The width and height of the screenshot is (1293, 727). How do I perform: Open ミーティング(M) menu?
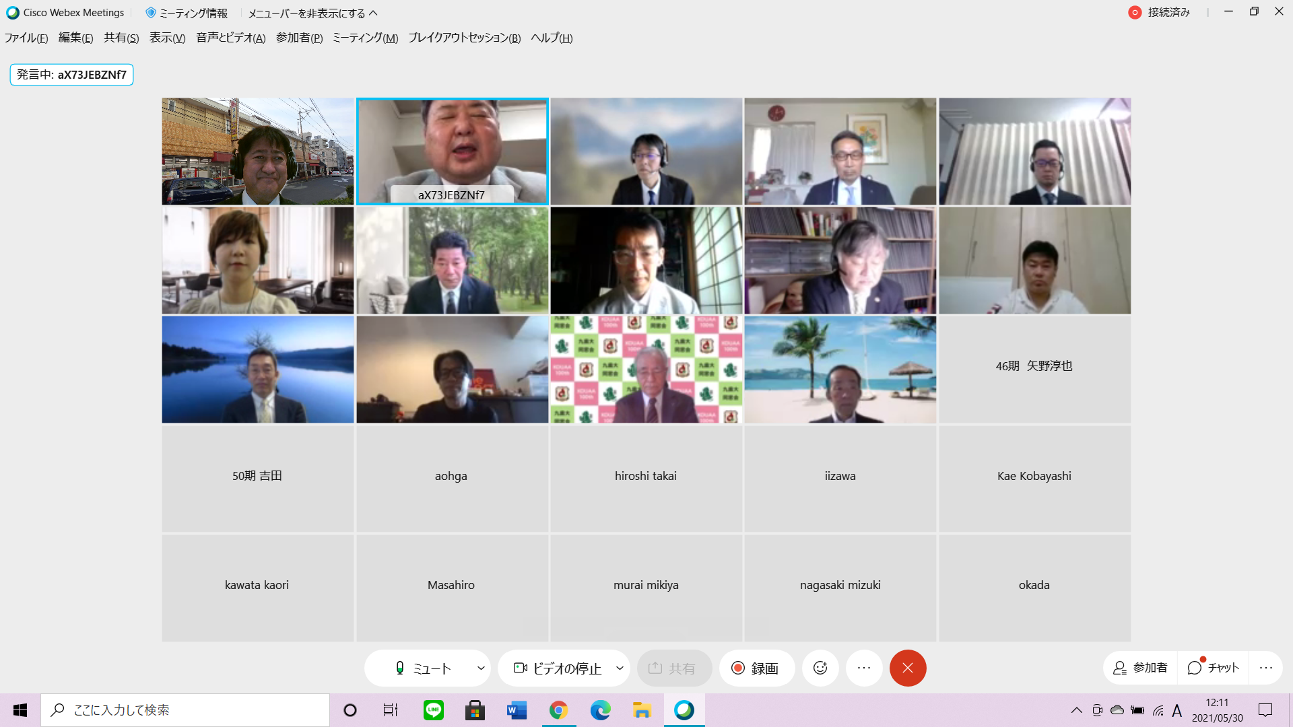(x=365, y=38)
